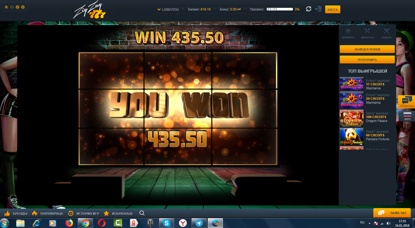This screenshot has width=415, height=228.
Task: Click the ZigZag 777 logo
Action: tap(89, 10)
